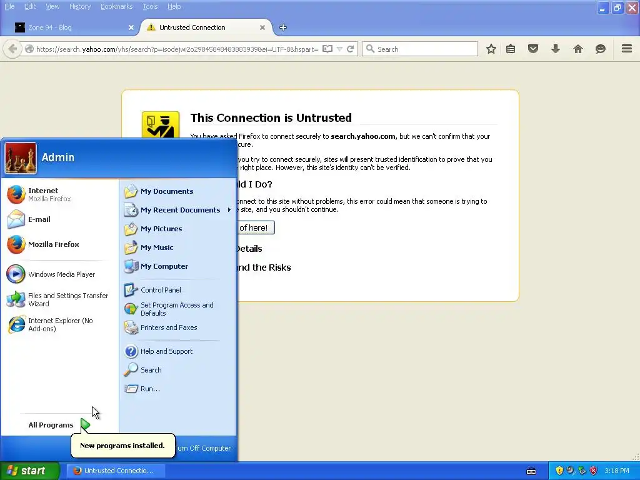Launch Internet Explorer (No Add-ons)
This screenshot has width=640, height=480.
pos(61,324)
